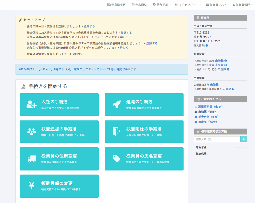
Task: Click the family icon on 扶養追加の手続き card
Action: pyautogui.click(x=32, y=131)
